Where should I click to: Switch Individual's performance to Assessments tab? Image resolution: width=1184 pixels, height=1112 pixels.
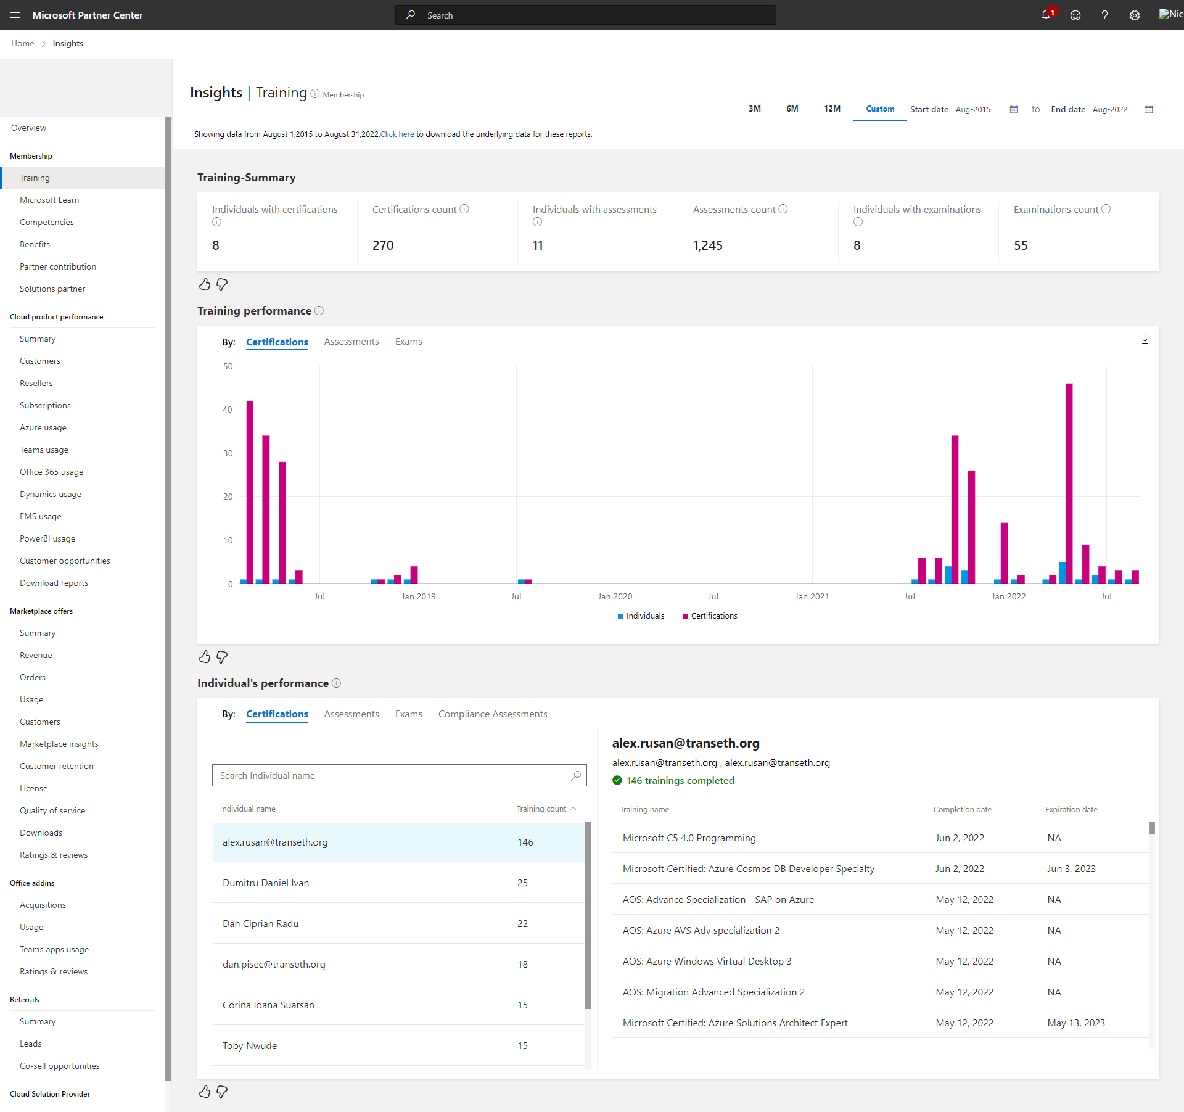pyautogui.click(x=351, y=714)
